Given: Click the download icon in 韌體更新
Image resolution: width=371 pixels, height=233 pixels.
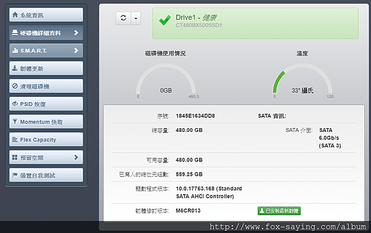Looking at the screenshot, I should point(15,68).
